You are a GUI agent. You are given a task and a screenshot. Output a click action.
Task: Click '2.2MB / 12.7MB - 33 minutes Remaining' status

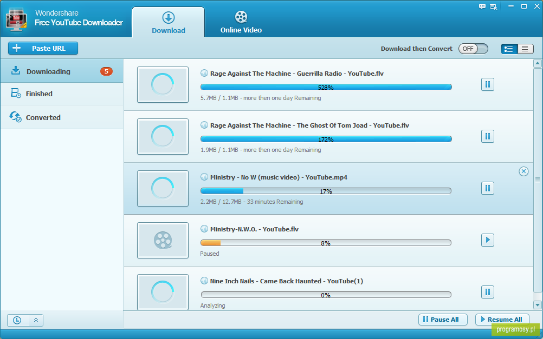tap(252, 202)
